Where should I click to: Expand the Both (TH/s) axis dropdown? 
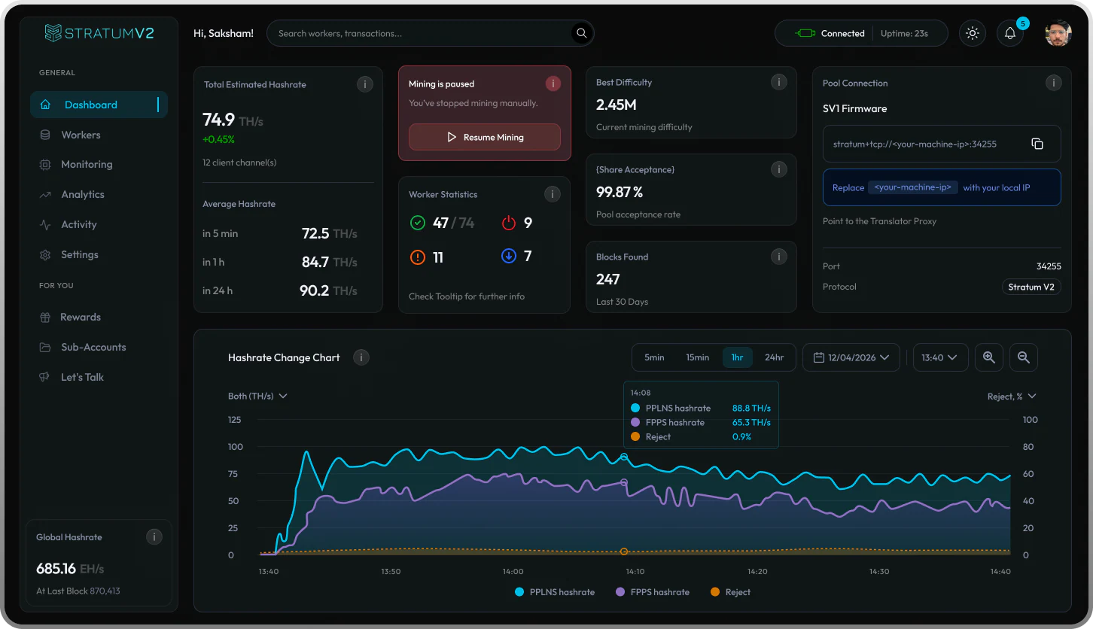click(x=257, y=396)
